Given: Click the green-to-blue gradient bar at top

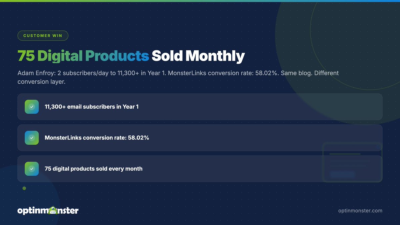Looking at the screenshot, I should pos(200,1).
